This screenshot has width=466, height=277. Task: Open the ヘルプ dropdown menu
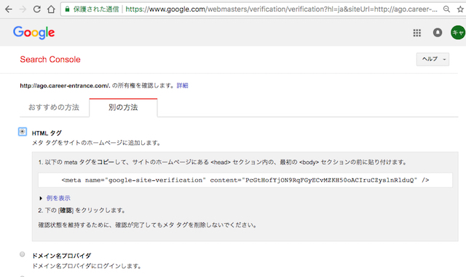click(433, 59)
